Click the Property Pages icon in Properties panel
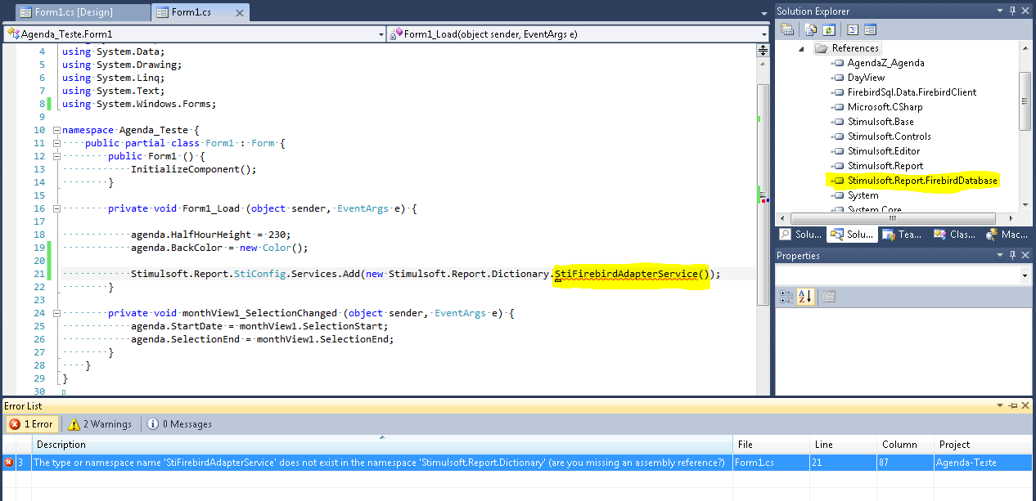Viewport: 1036px width, 501px height. (827, 296)
